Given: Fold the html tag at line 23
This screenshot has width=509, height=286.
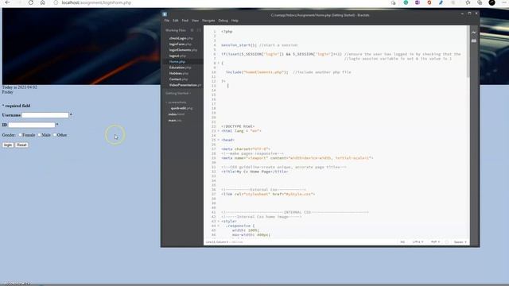Looking at the screenshot, I should coord(219,131).
